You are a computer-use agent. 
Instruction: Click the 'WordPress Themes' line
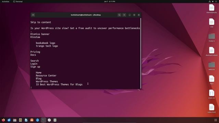click(x=47, y=81)
